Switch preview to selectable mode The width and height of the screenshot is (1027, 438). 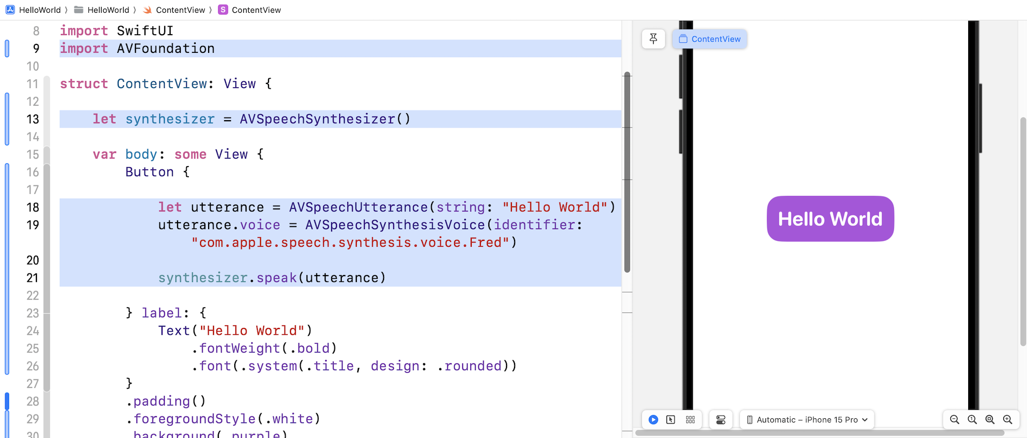pyautogui.click(x=671, y=420)
